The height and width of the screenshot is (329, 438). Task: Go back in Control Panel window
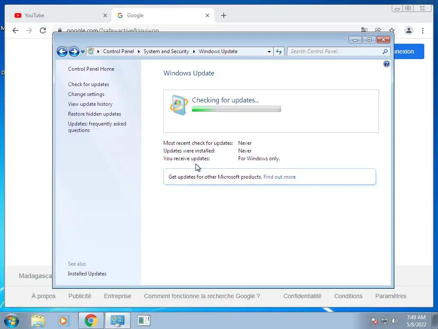click(x=62, y=51)
